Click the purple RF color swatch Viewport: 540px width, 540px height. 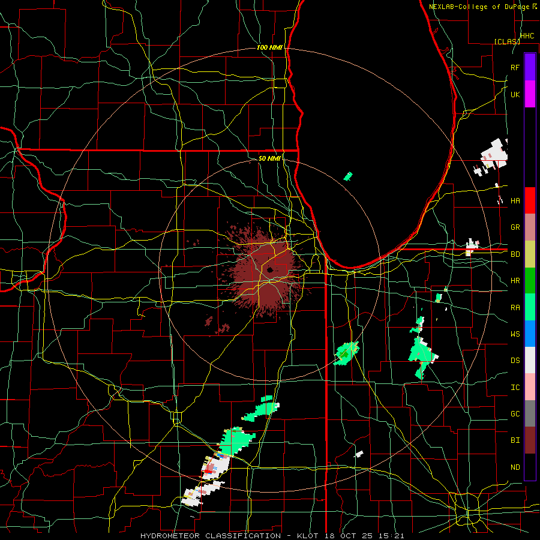point(530,67)
